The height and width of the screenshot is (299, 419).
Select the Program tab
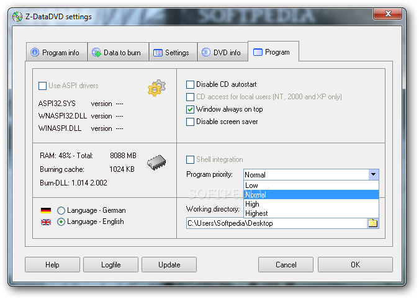point(273,51)
